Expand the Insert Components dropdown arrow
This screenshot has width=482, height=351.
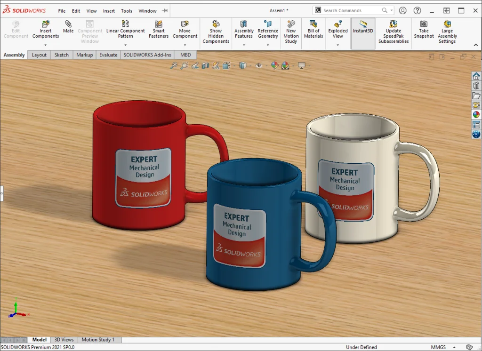pos(46,45)
